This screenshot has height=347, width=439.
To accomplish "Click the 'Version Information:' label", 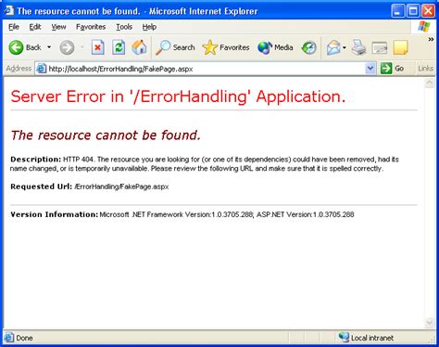I will click(x=55, y=214).
